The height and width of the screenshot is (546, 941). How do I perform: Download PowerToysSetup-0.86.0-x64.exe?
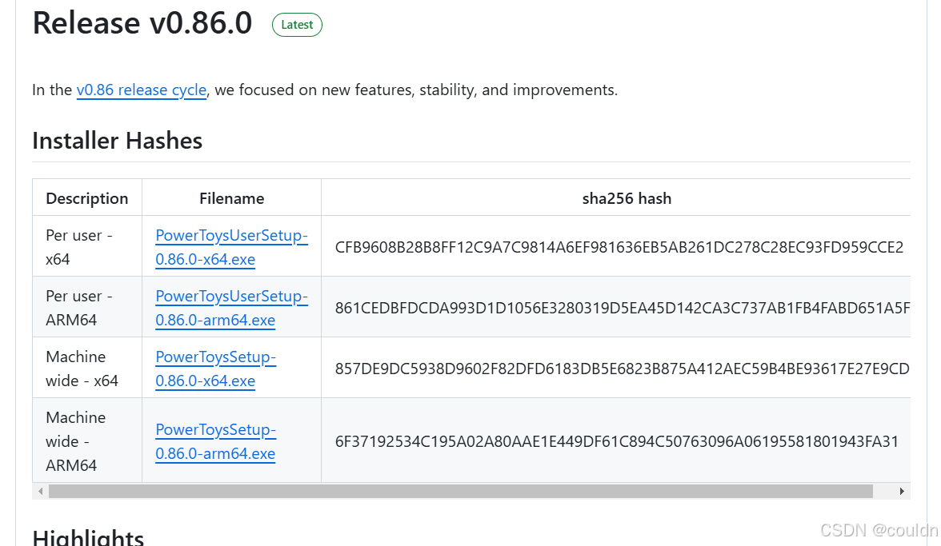pyautogui.click(x=215, y=368)
